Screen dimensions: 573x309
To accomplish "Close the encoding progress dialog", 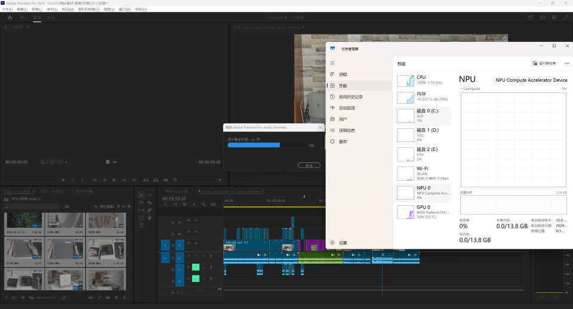I will pyautogui.click(x=320, y=128).
